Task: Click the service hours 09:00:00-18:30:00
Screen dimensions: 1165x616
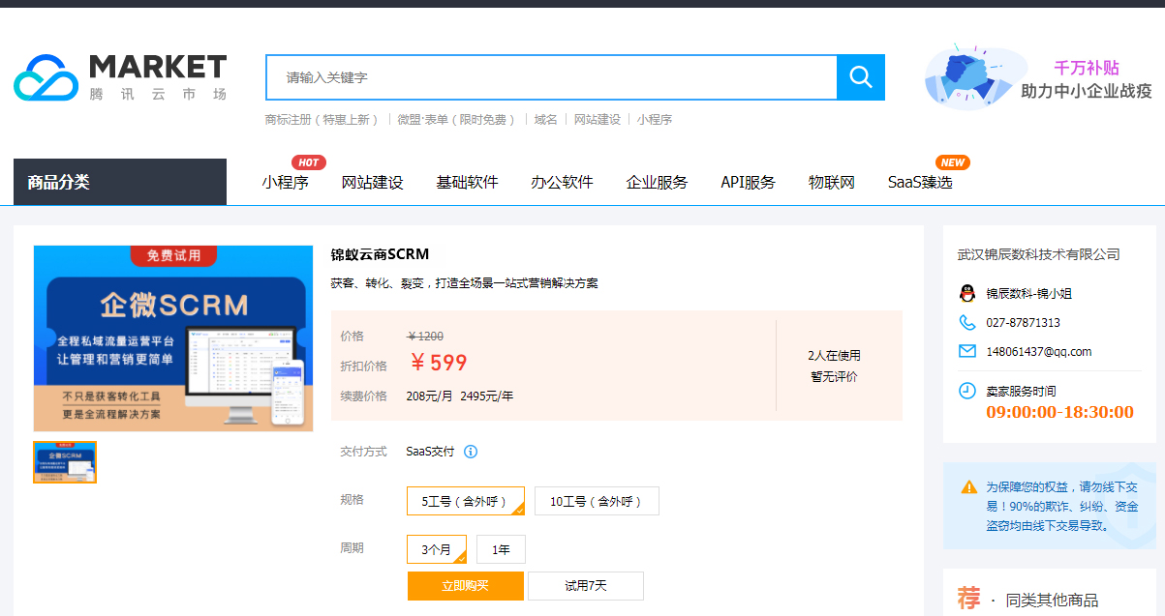Action: pos(1059,412)
